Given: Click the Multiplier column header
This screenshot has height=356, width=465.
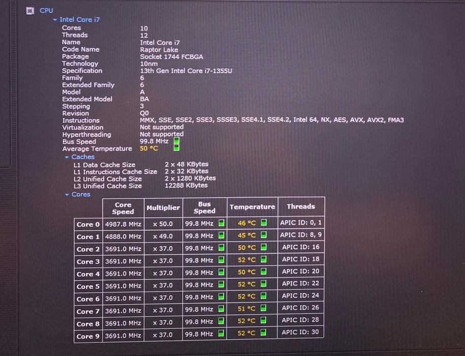Looking at the screenshot, I should (163, 207).
